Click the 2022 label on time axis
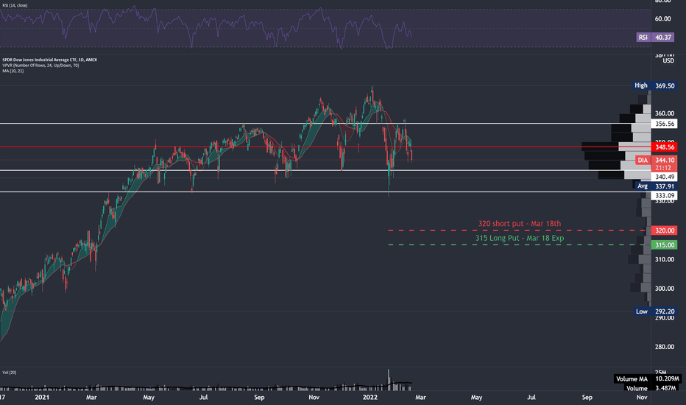686x405 pixels. 370,398
